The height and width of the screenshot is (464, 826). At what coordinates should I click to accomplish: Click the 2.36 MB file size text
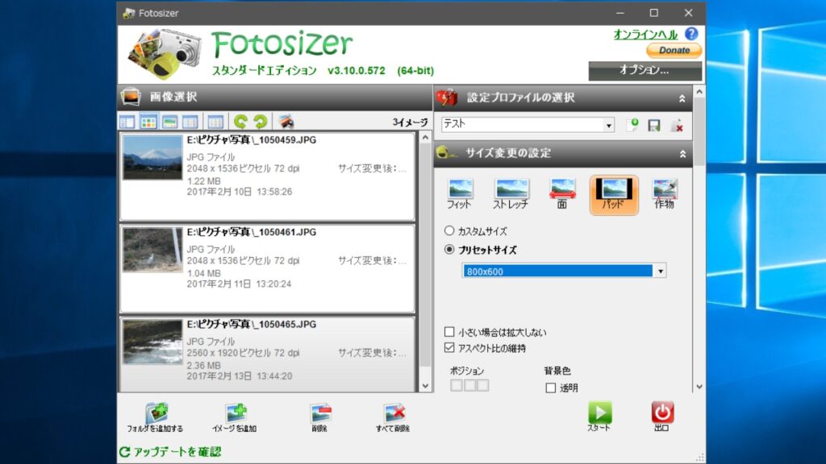coord(203,365)
